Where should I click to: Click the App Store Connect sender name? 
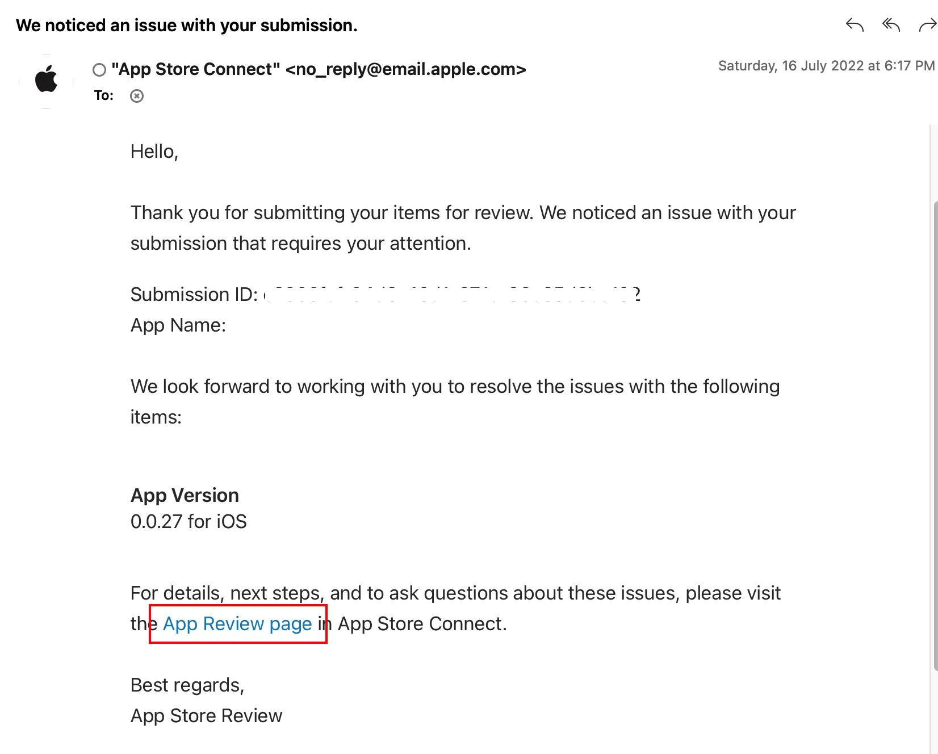(x=196, y=69)
